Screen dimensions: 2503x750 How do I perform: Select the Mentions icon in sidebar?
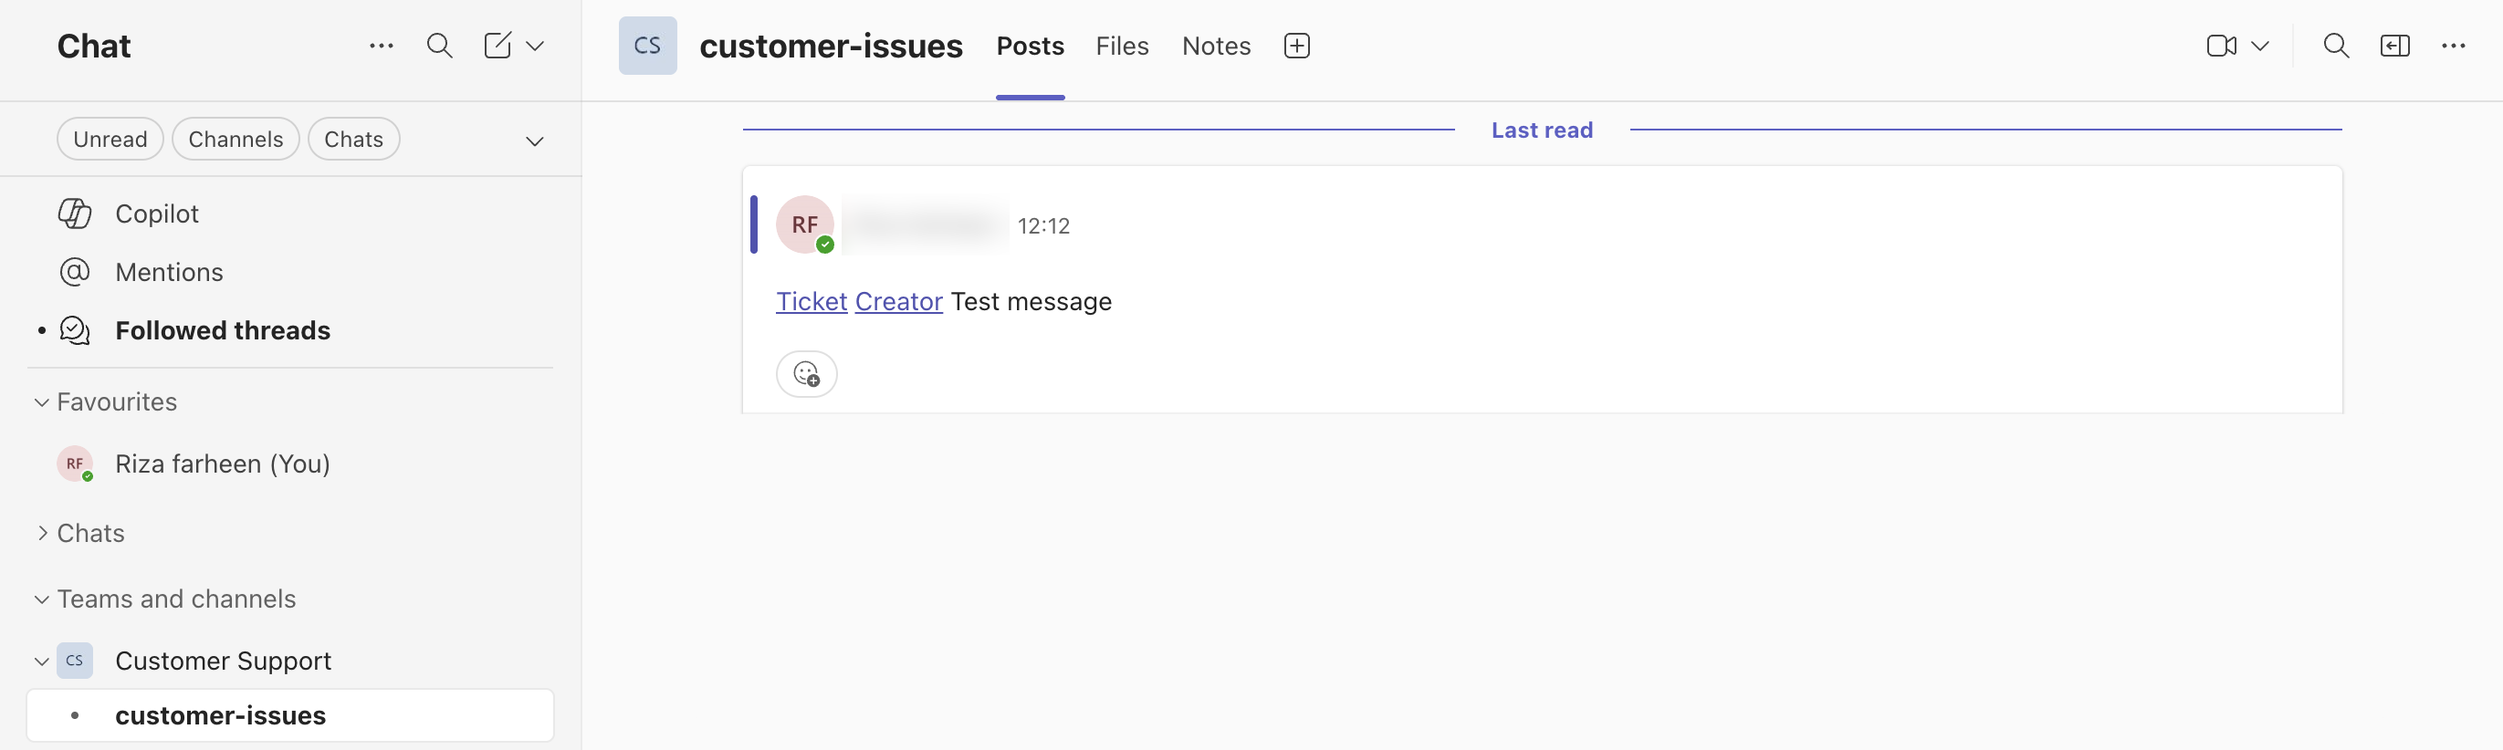[x=74, y=272]
